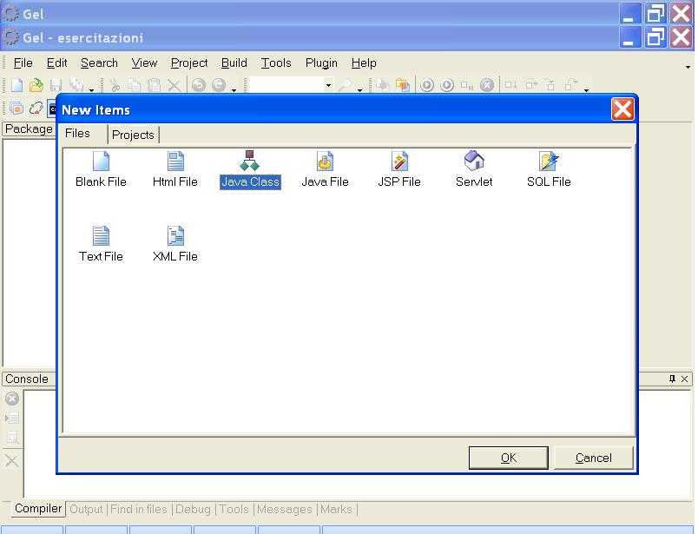Pick the Text File template
Image resolution: width=698 pixels, height=534 pixels.
[101, 243]
